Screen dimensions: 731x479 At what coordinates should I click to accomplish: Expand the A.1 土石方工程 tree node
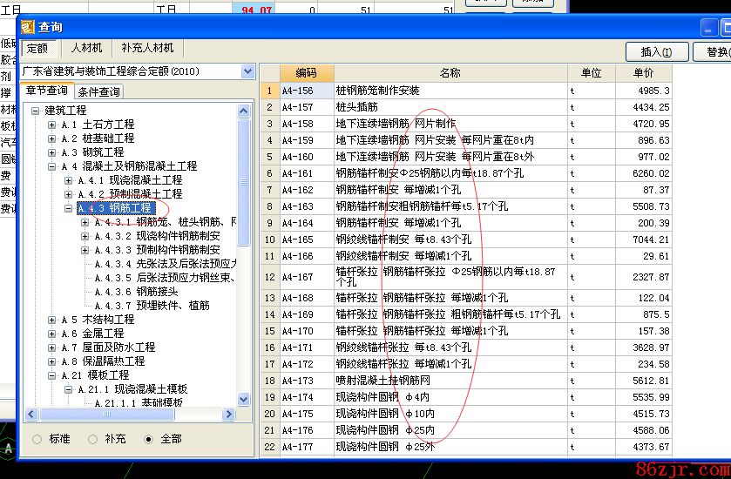52,125
